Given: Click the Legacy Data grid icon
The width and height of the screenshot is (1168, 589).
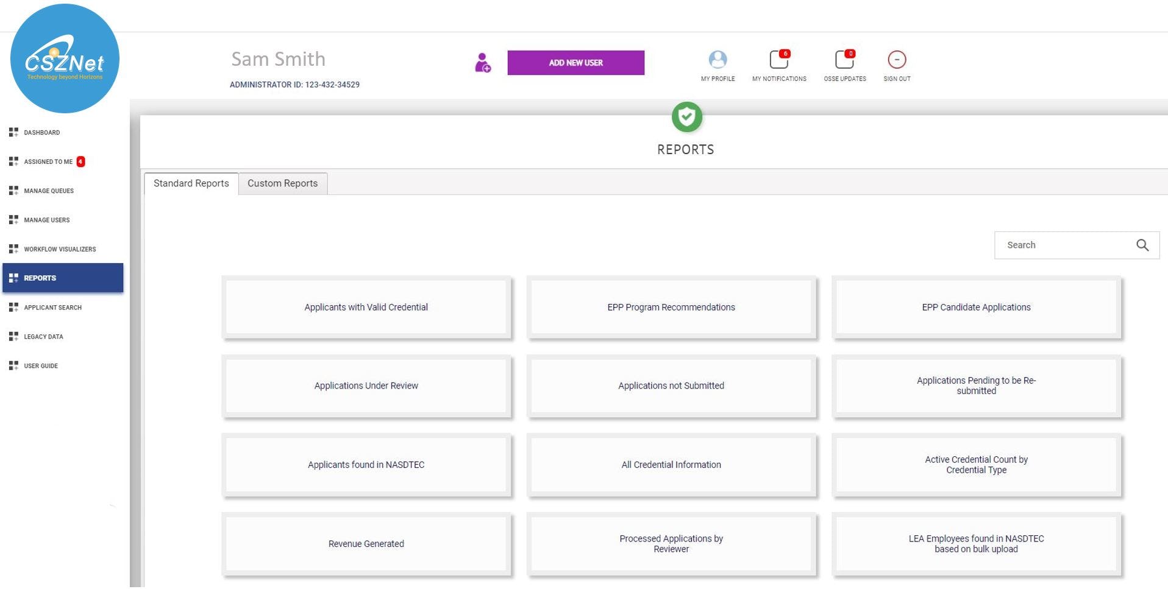Looking at the screenshot, I should (13, 336).
